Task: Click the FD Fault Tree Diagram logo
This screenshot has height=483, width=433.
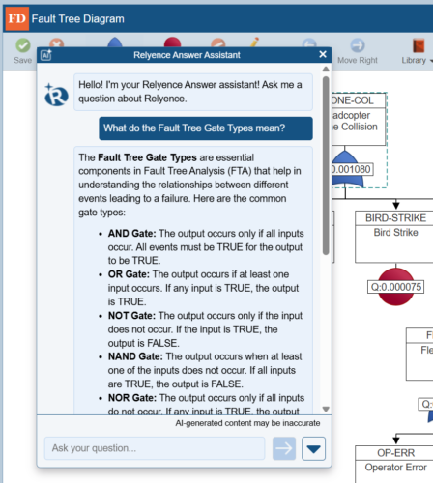Action: (17, 18)
